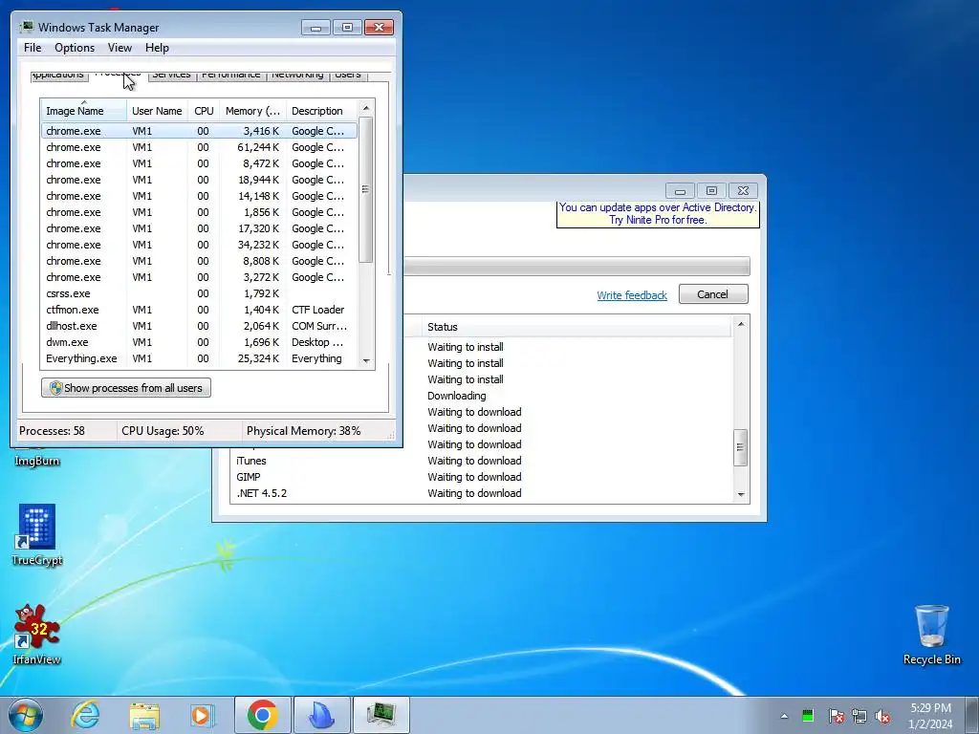Switch to the Performance tab

(x=231, y=75)
